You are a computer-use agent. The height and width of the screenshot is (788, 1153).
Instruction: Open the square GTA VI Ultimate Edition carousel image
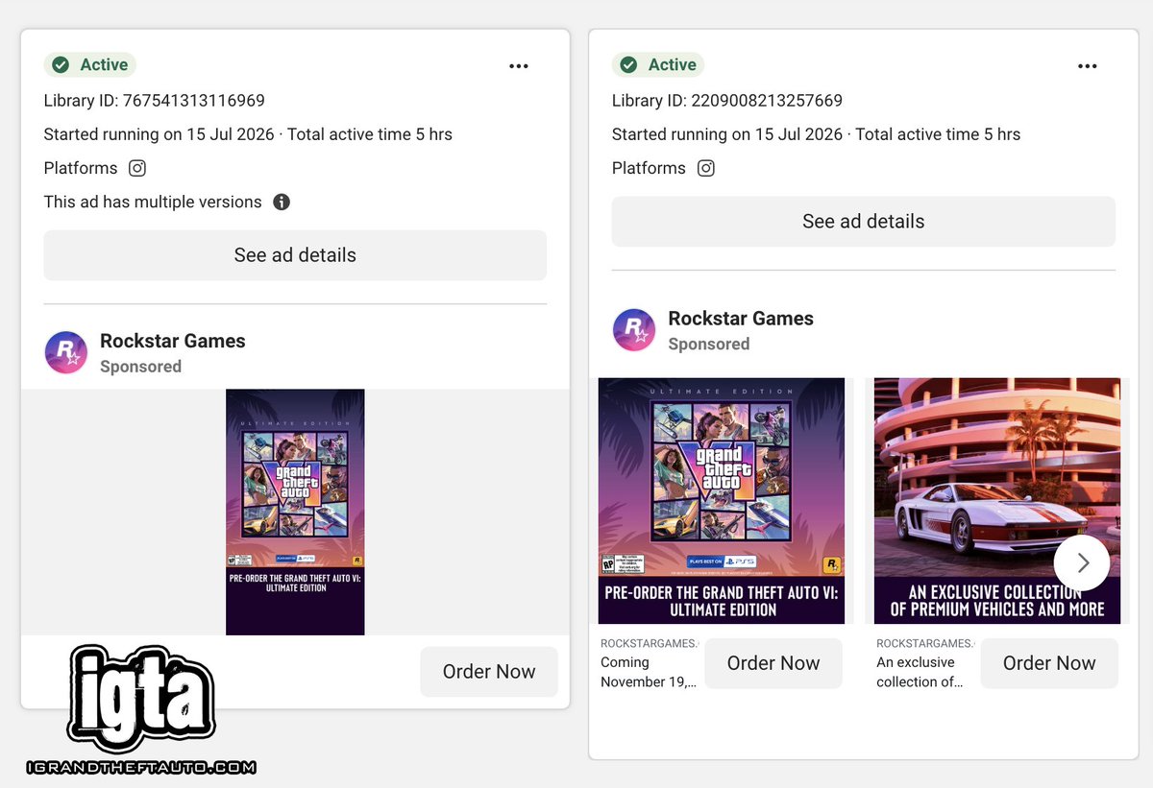722,501
